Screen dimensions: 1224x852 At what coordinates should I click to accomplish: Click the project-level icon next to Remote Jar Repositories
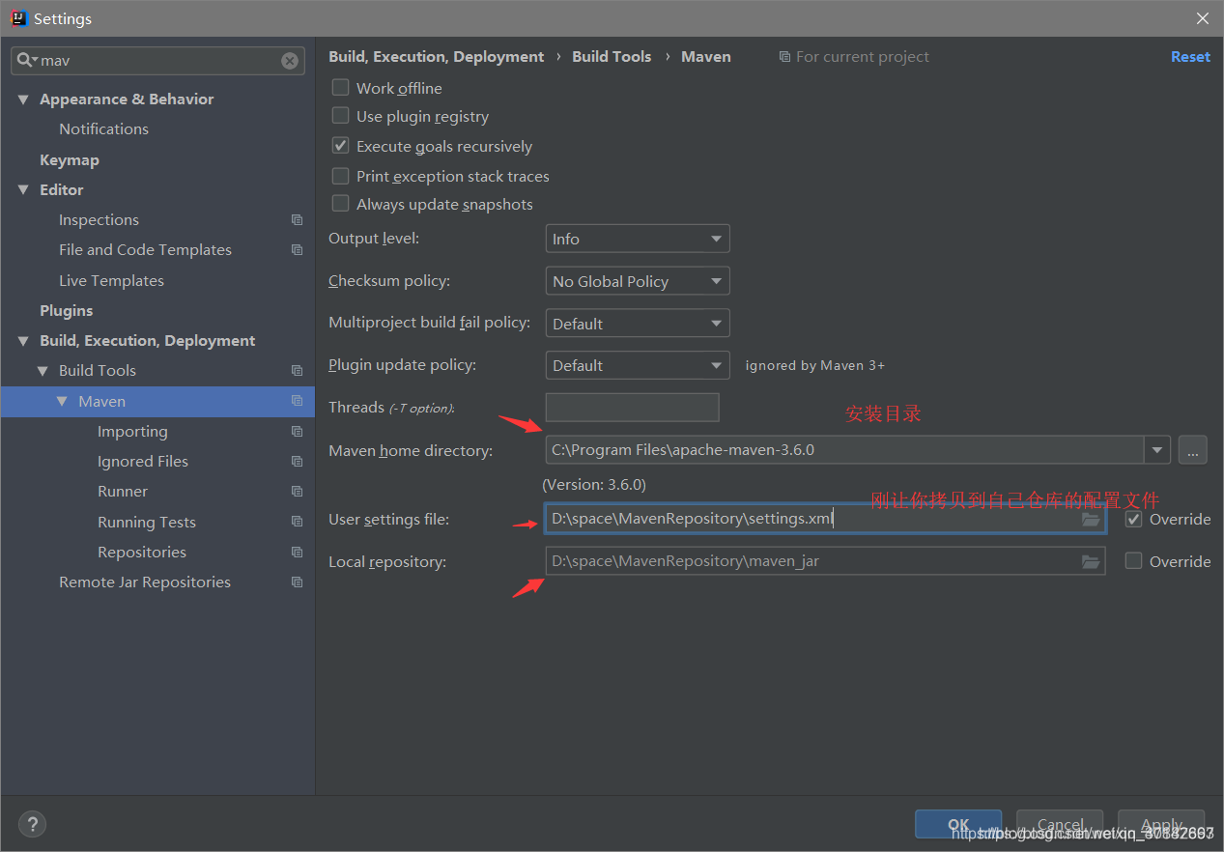click(x=297, y=582)
